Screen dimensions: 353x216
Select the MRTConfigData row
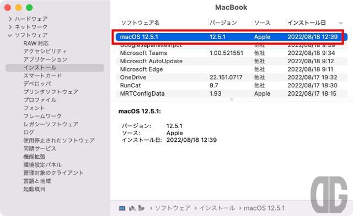[232, 93]
